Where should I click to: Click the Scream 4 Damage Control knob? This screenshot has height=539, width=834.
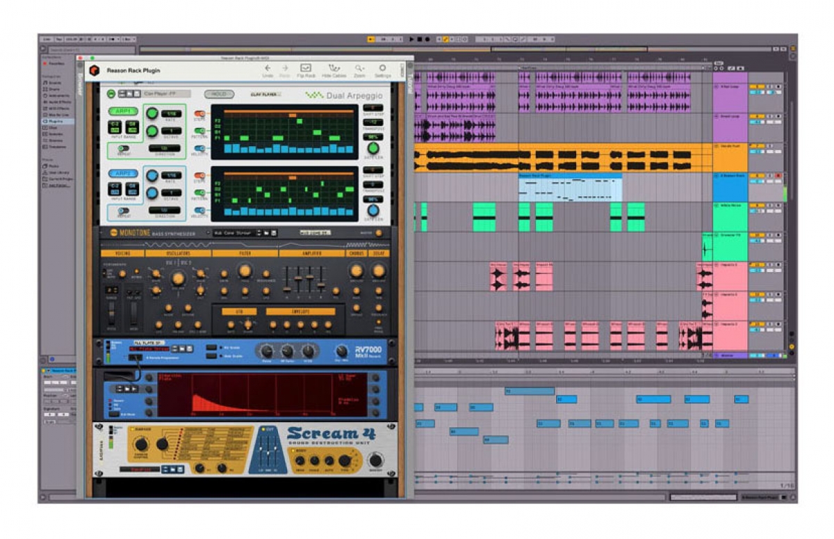click(142, 445)
